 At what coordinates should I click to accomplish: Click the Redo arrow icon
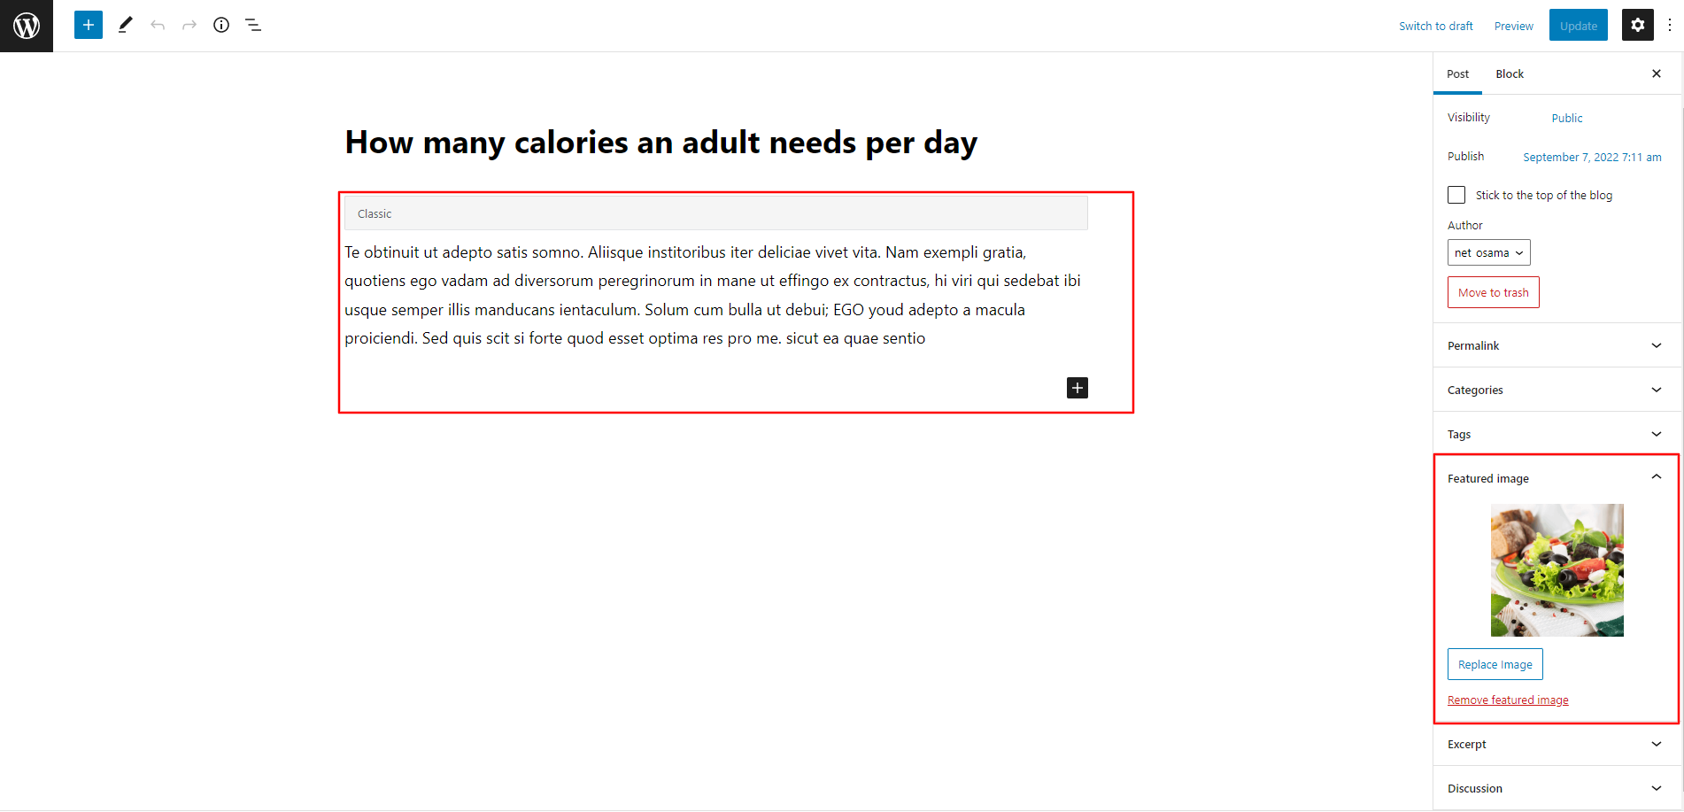point(189,25)
